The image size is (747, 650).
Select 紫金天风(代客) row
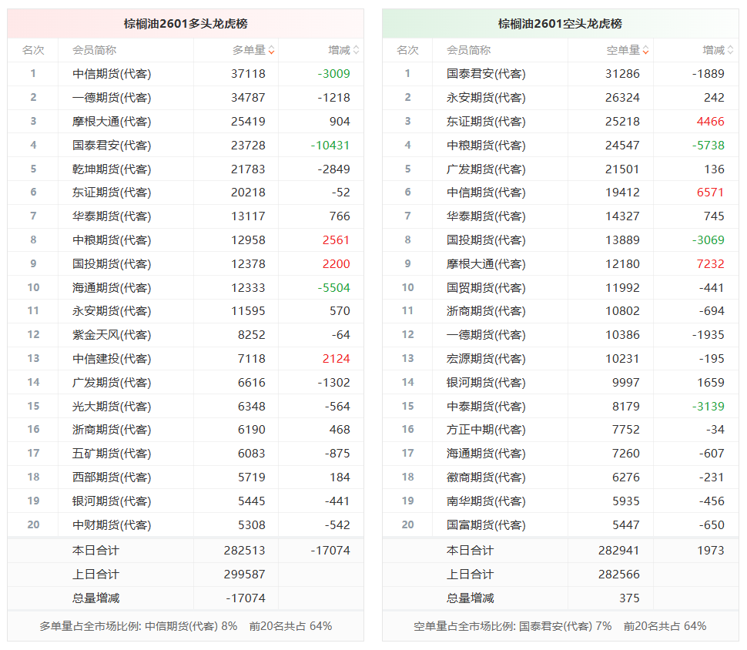click(x=186, y=335)
